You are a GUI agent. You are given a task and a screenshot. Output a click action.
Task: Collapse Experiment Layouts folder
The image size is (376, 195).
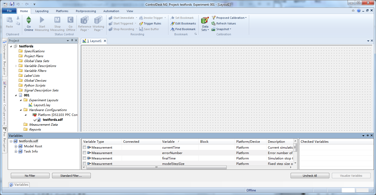click(21, 100)
